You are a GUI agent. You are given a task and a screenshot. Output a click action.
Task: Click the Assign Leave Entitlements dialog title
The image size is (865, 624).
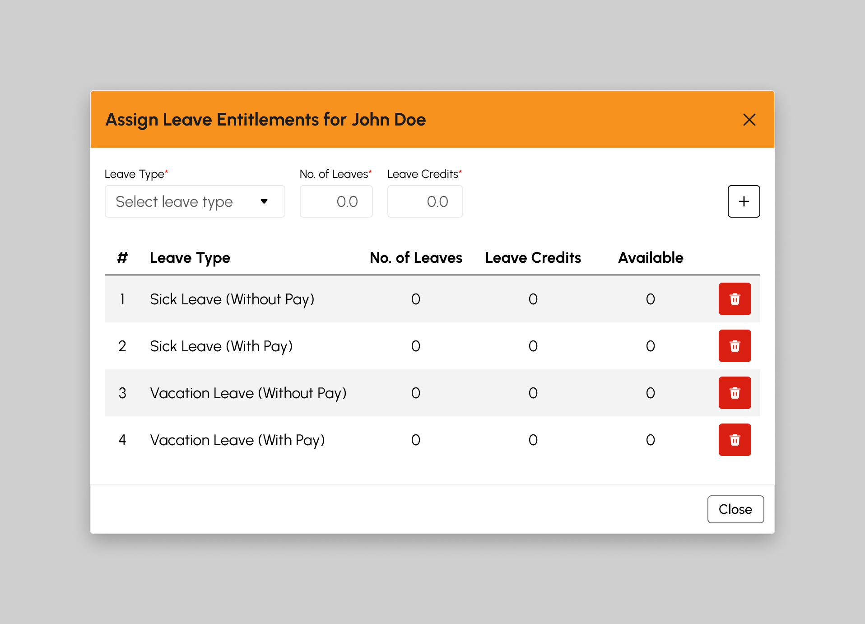[x=265, y=120]
